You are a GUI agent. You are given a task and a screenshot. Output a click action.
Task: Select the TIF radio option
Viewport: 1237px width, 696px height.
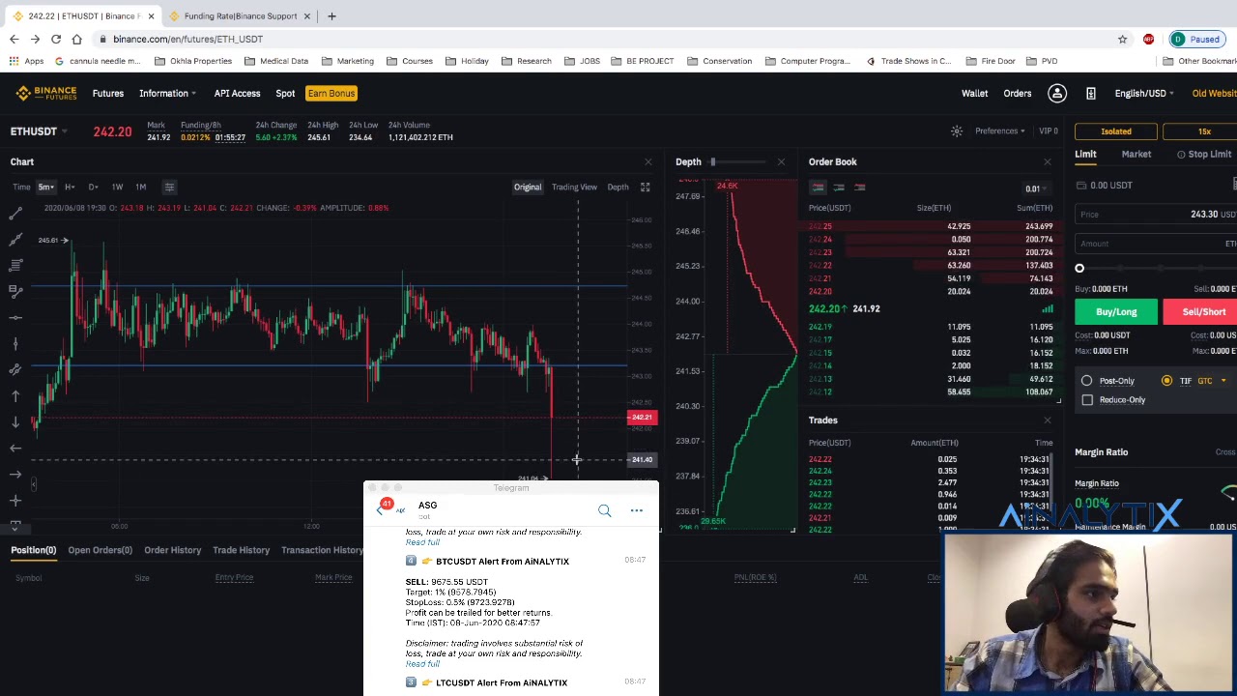click(1166, 381)
